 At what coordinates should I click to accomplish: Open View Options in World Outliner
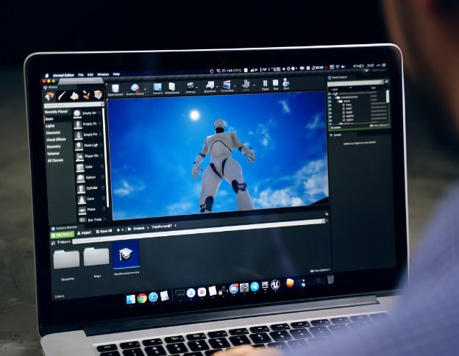tap(379, 126)
